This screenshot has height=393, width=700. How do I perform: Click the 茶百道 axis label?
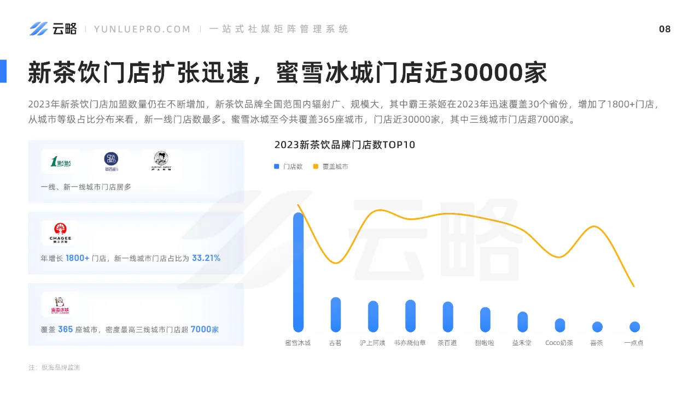coord(447,343)
